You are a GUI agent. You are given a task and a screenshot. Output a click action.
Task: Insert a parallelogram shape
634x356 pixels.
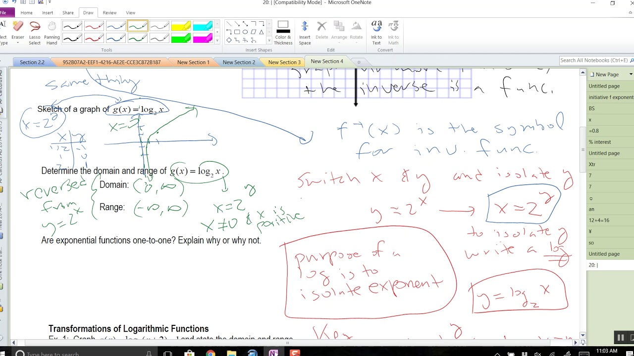253,32
